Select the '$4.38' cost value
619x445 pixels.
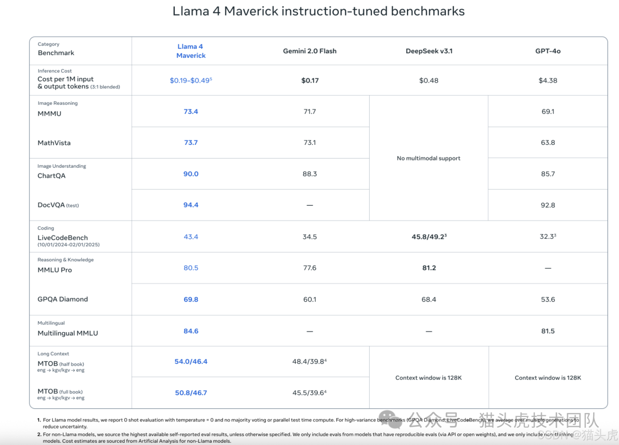coord(547,81)
